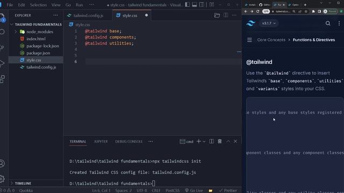The height and width of the screenshot is (193, 344).
Task: Open the Run menu
Action: click(x=79, y=5)
